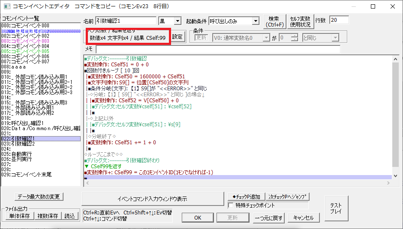The height and width of the screenshot is (229, 403).
Task: Click the キャンセル button
Action: [304, 218]
